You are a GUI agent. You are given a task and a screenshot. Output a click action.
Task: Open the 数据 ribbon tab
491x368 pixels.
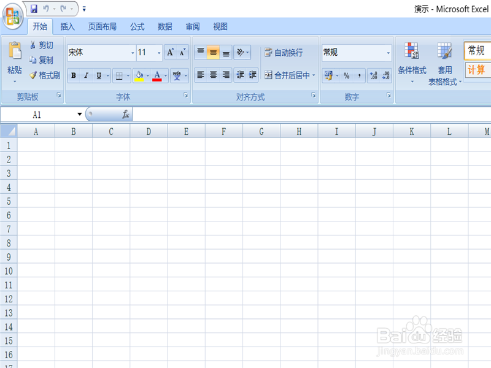click(164, 26)
